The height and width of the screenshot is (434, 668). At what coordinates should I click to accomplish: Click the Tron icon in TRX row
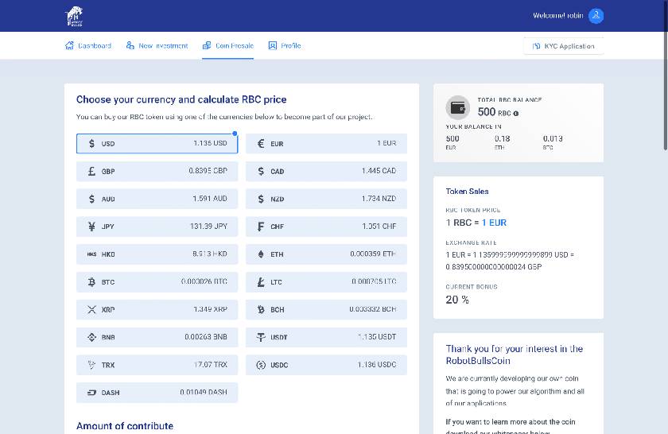[x=91, y=365]
